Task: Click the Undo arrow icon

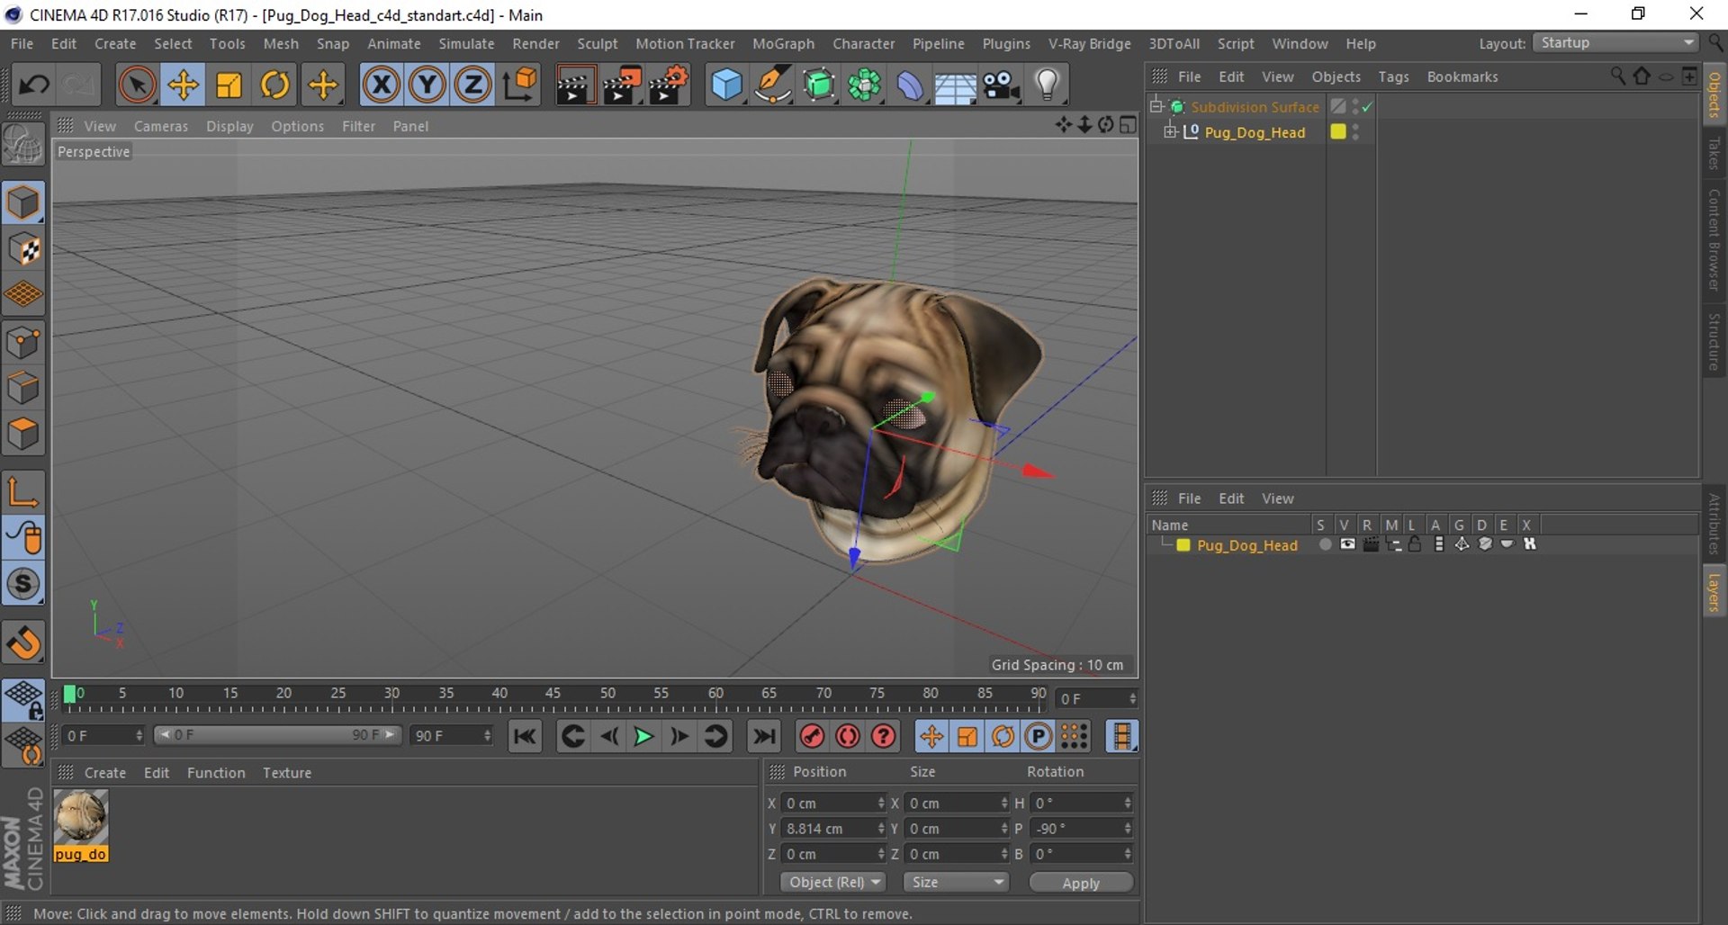Action: [x=34, y=85]
